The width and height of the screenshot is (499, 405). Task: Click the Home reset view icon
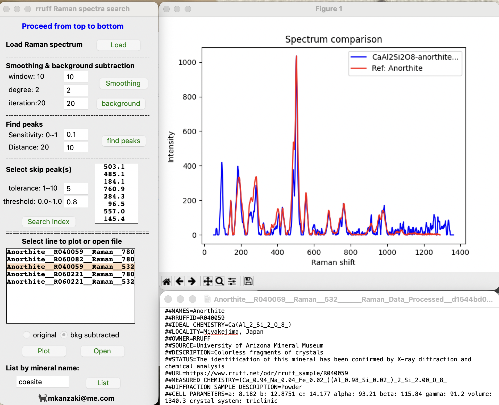pyautogui.click(x=167, y=281)
